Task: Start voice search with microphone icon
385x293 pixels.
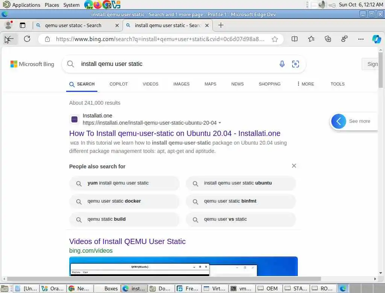Action: (x=282, y=64)
